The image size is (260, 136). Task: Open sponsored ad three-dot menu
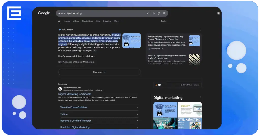104,90
